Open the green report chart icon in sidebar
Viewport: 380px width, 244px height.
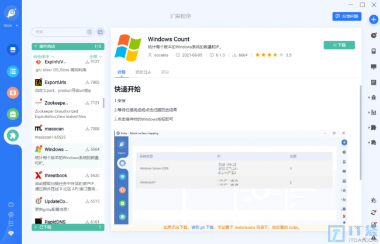(13, 114)
